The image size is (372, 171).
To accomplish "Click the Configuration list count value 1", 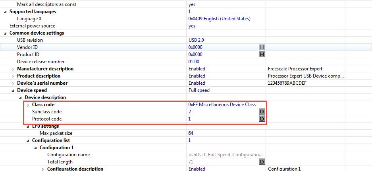I will pyautogui.click(x=190, y=140).
